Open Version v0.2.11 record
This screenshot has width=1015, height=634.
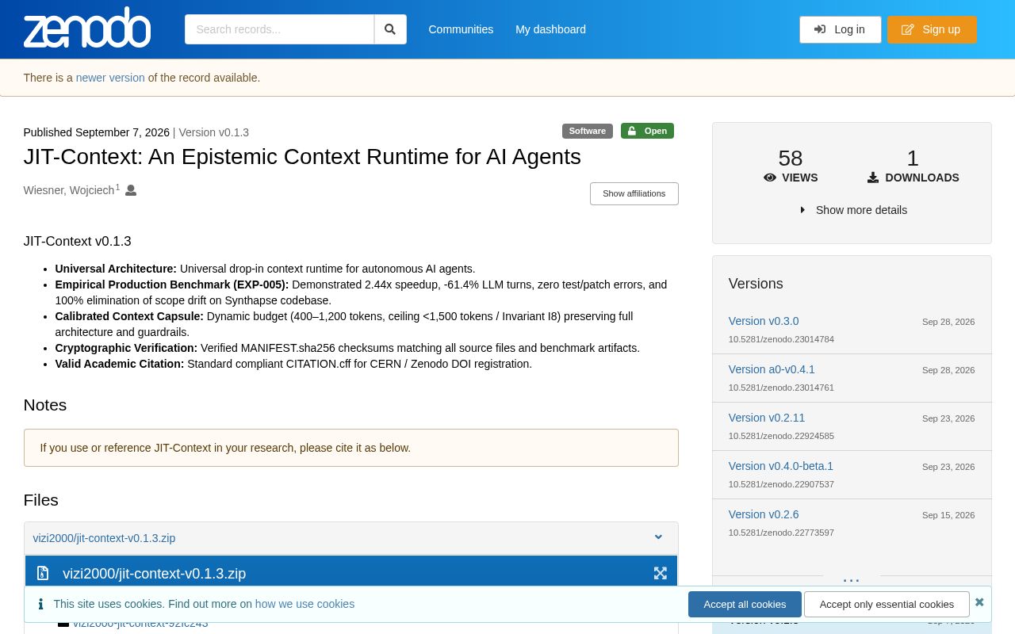(x=767, y=418)
